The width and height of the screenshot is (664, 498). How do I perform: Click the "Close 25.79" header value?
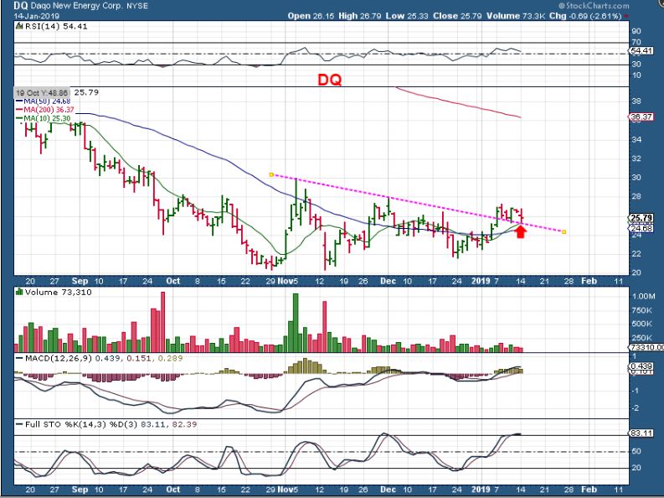point(457,16)
